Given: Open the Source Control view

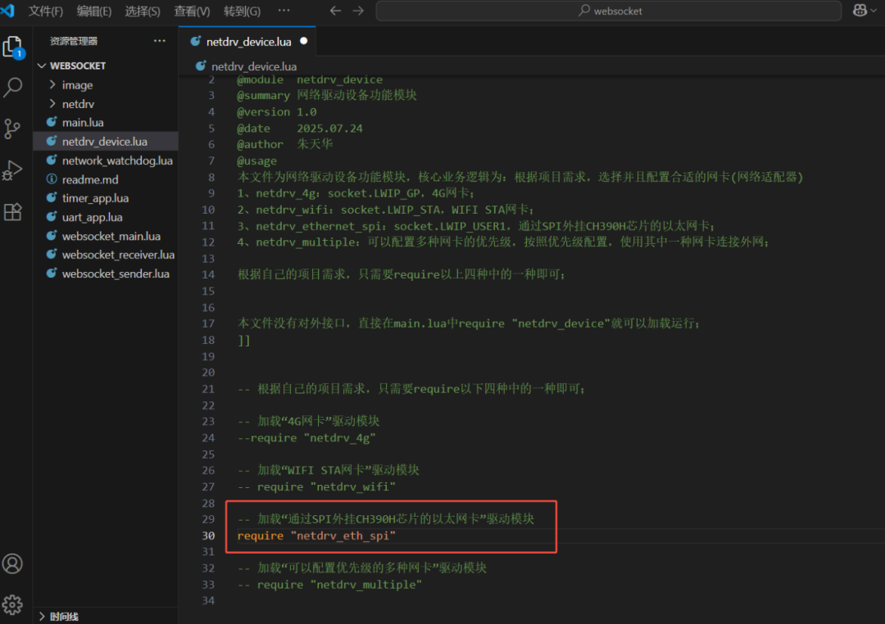Looking at the screenshot, I should point(12,129).
